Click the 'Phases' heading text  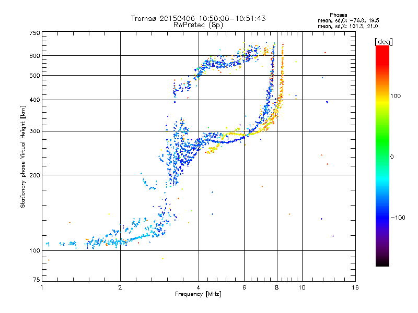point(338,15)
